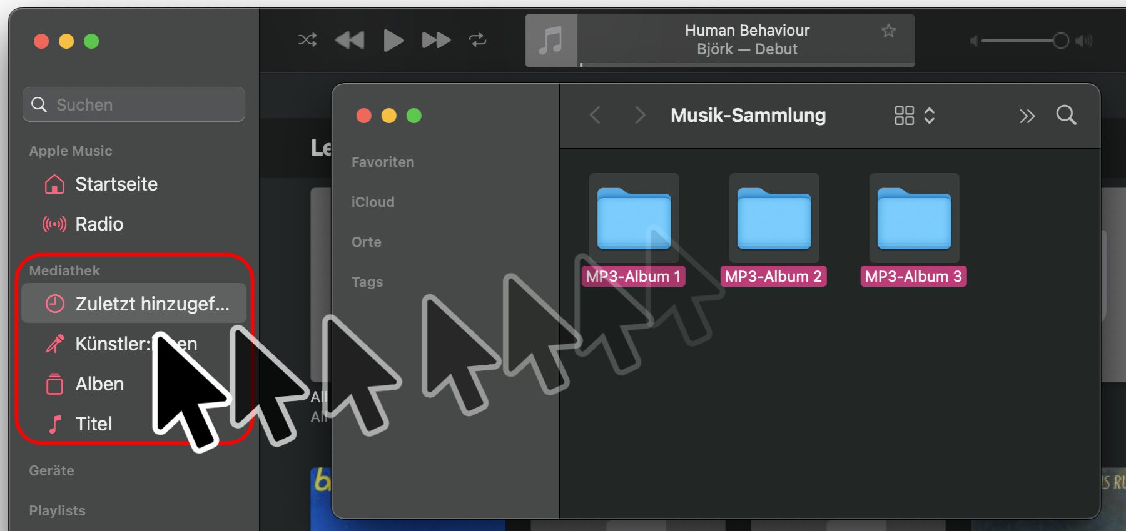Expand the Playlists section in sidebar
Viewport: 1126px width, 531px height.
pyautogui.click(x=57, y=510)
